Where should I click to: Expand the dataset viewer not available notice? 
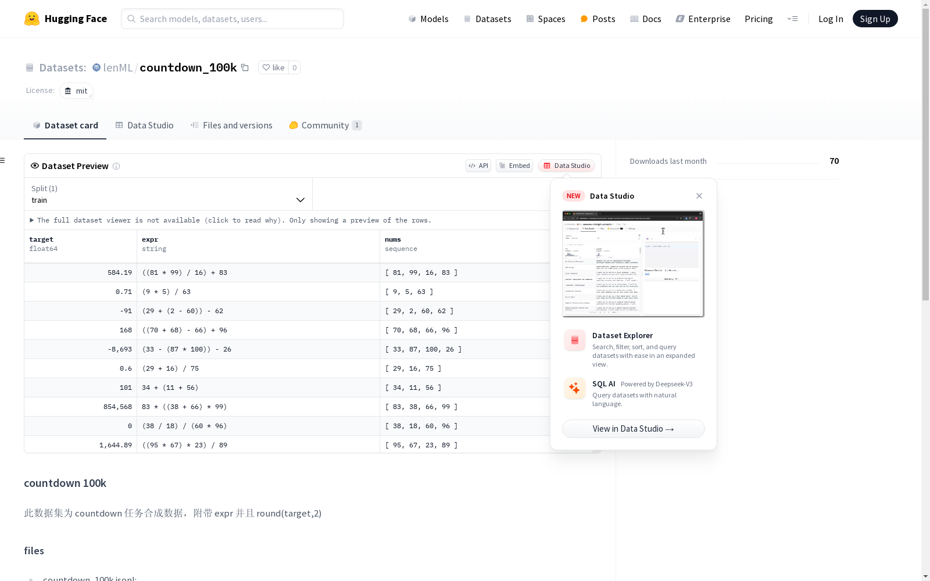[231, 220]
